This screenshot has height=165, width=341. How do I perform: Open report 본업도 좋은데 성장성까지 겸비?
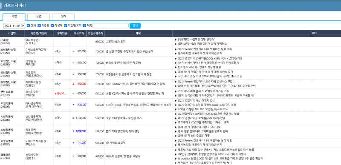click(x=124, y=63)
